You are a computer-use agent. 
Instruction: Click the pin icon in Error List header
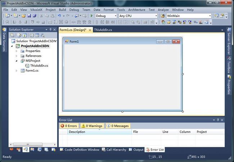tap(218, 120)
